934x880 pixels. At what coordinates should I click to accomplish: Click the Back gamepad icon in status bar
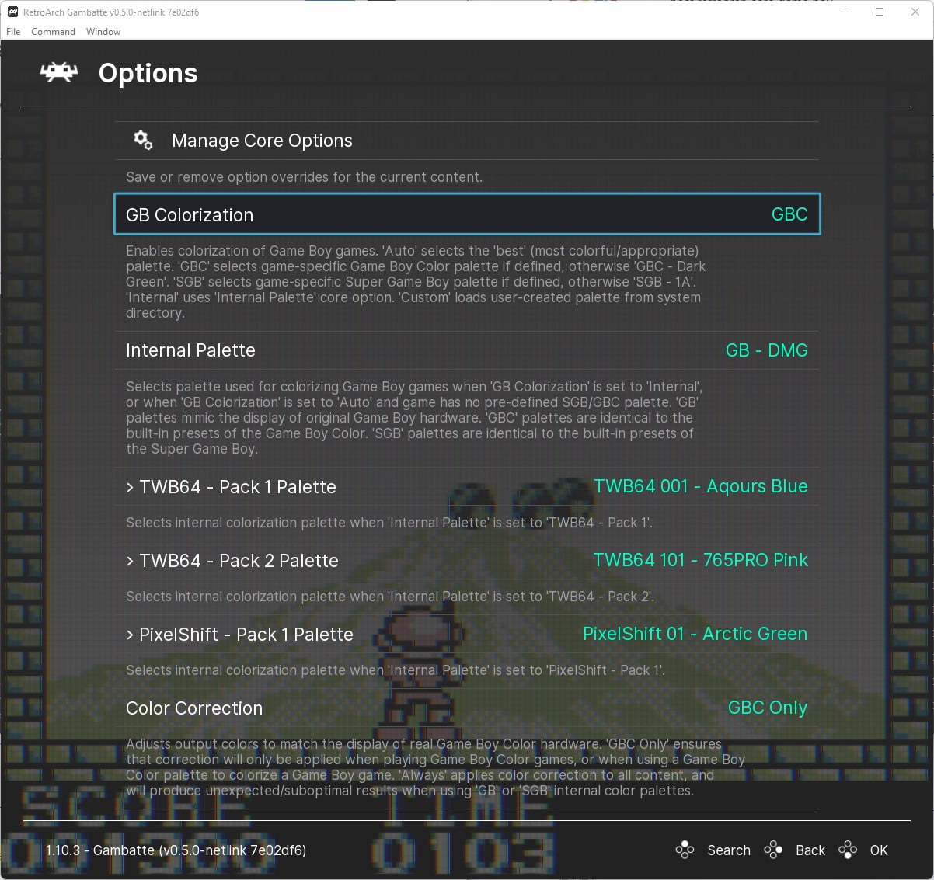pyautogui.click(x=773, y=850)
